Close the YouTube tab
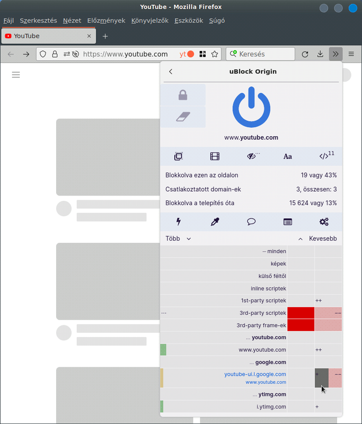362x424 pixels. point(89,36)
